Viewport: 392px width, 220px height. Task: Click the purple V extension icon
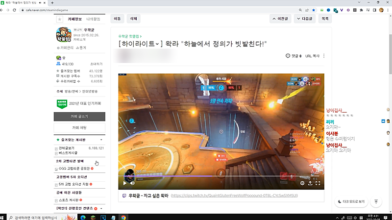point(342,10)
